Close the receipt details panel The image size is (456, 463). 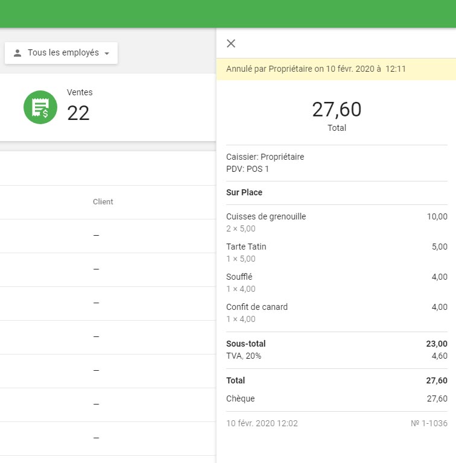pyautogui.click(x=231, y=43)
